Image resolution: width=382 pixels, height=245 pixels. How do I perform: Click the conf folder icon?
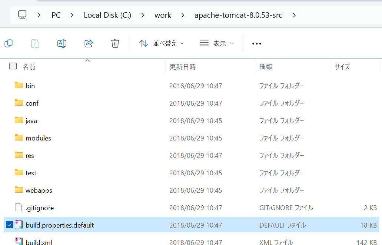pos(19,103)
